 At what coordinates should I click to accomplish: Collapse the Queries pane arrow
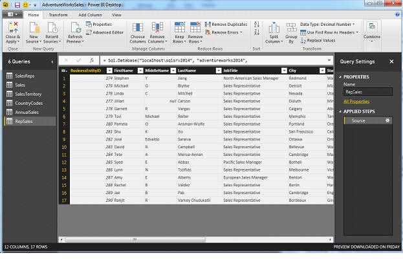point(52,61)
